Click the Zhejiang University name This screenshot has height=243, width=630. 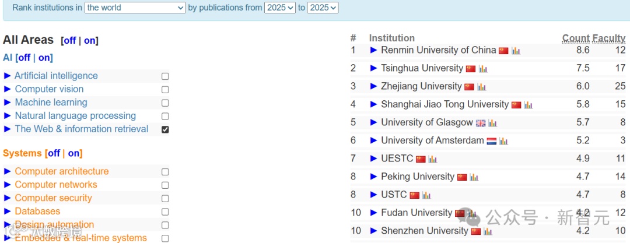(x=422, y=86)
